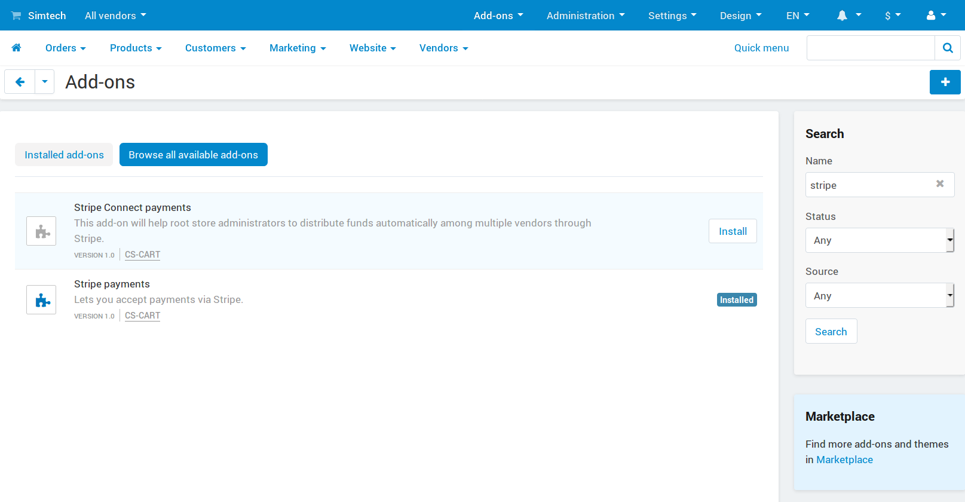The image size is (965, 502).
Task: Open the user account icon menu
Action: (x=936, y=16)
